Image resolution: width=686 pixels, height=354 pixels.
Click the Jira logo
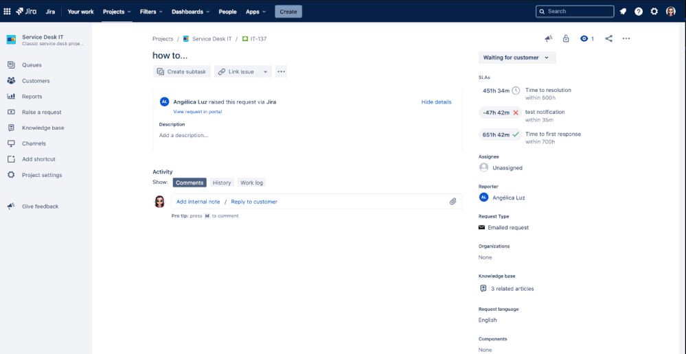26,12
